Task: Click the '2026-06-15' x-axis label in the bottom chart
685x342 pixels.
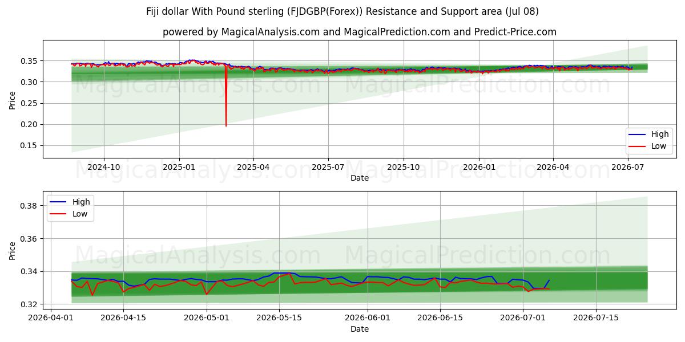Action: (440, 319)
